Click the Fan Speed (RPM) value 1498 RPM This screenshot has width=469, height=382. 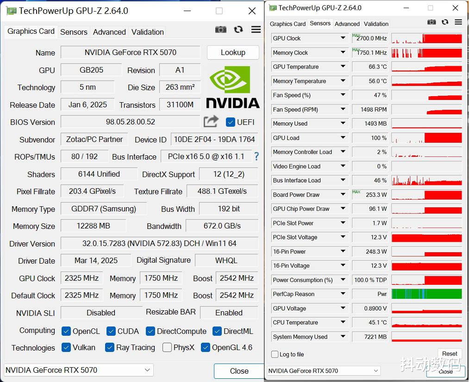tap(370, 109)
